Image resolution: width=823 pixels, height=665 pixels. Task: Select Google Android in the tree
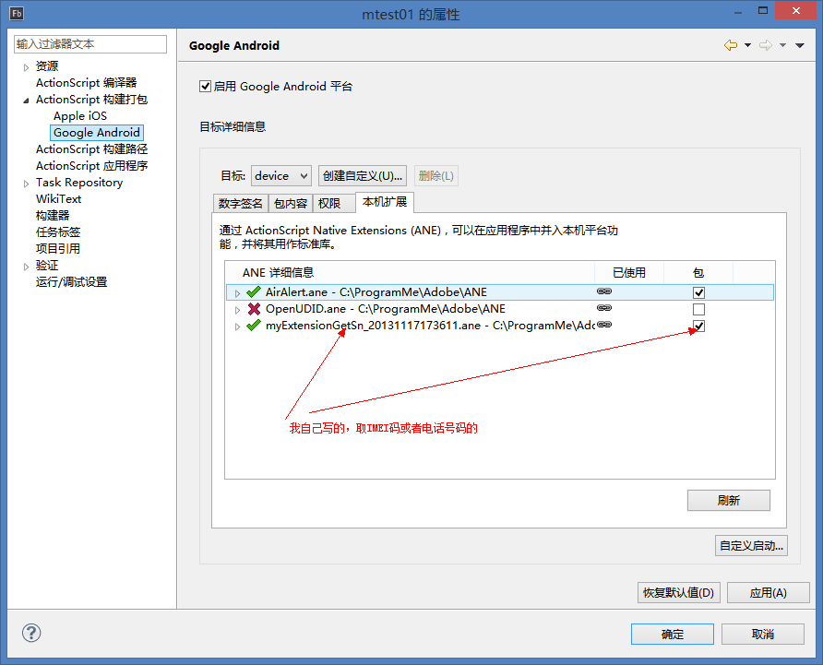click(97, 132)
